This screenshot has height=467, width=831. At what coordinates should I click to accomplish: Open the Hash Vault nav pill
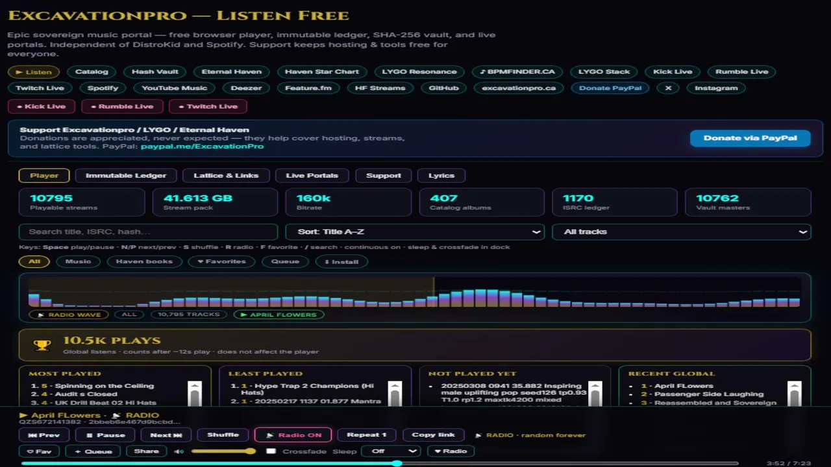point(155,72)
